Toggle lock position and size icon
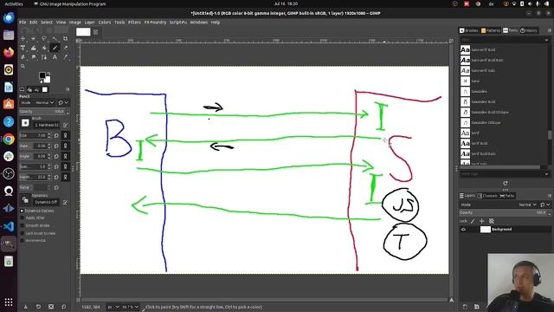 tap(481, 221)
